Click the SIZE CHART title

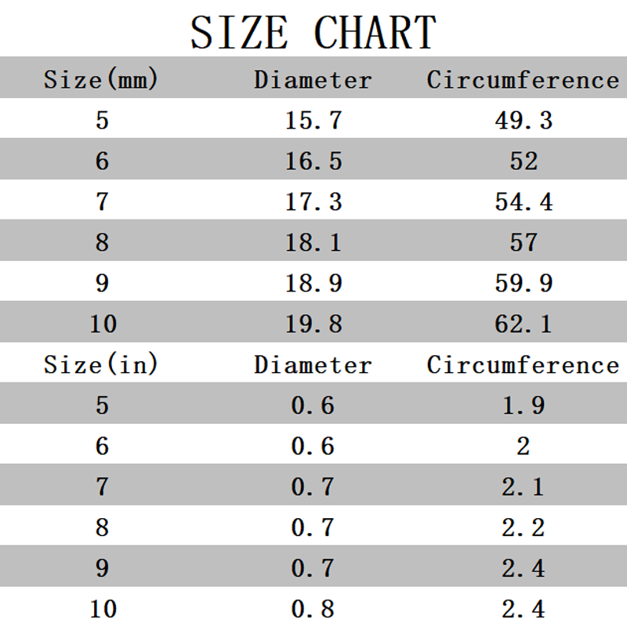point(313,32)
